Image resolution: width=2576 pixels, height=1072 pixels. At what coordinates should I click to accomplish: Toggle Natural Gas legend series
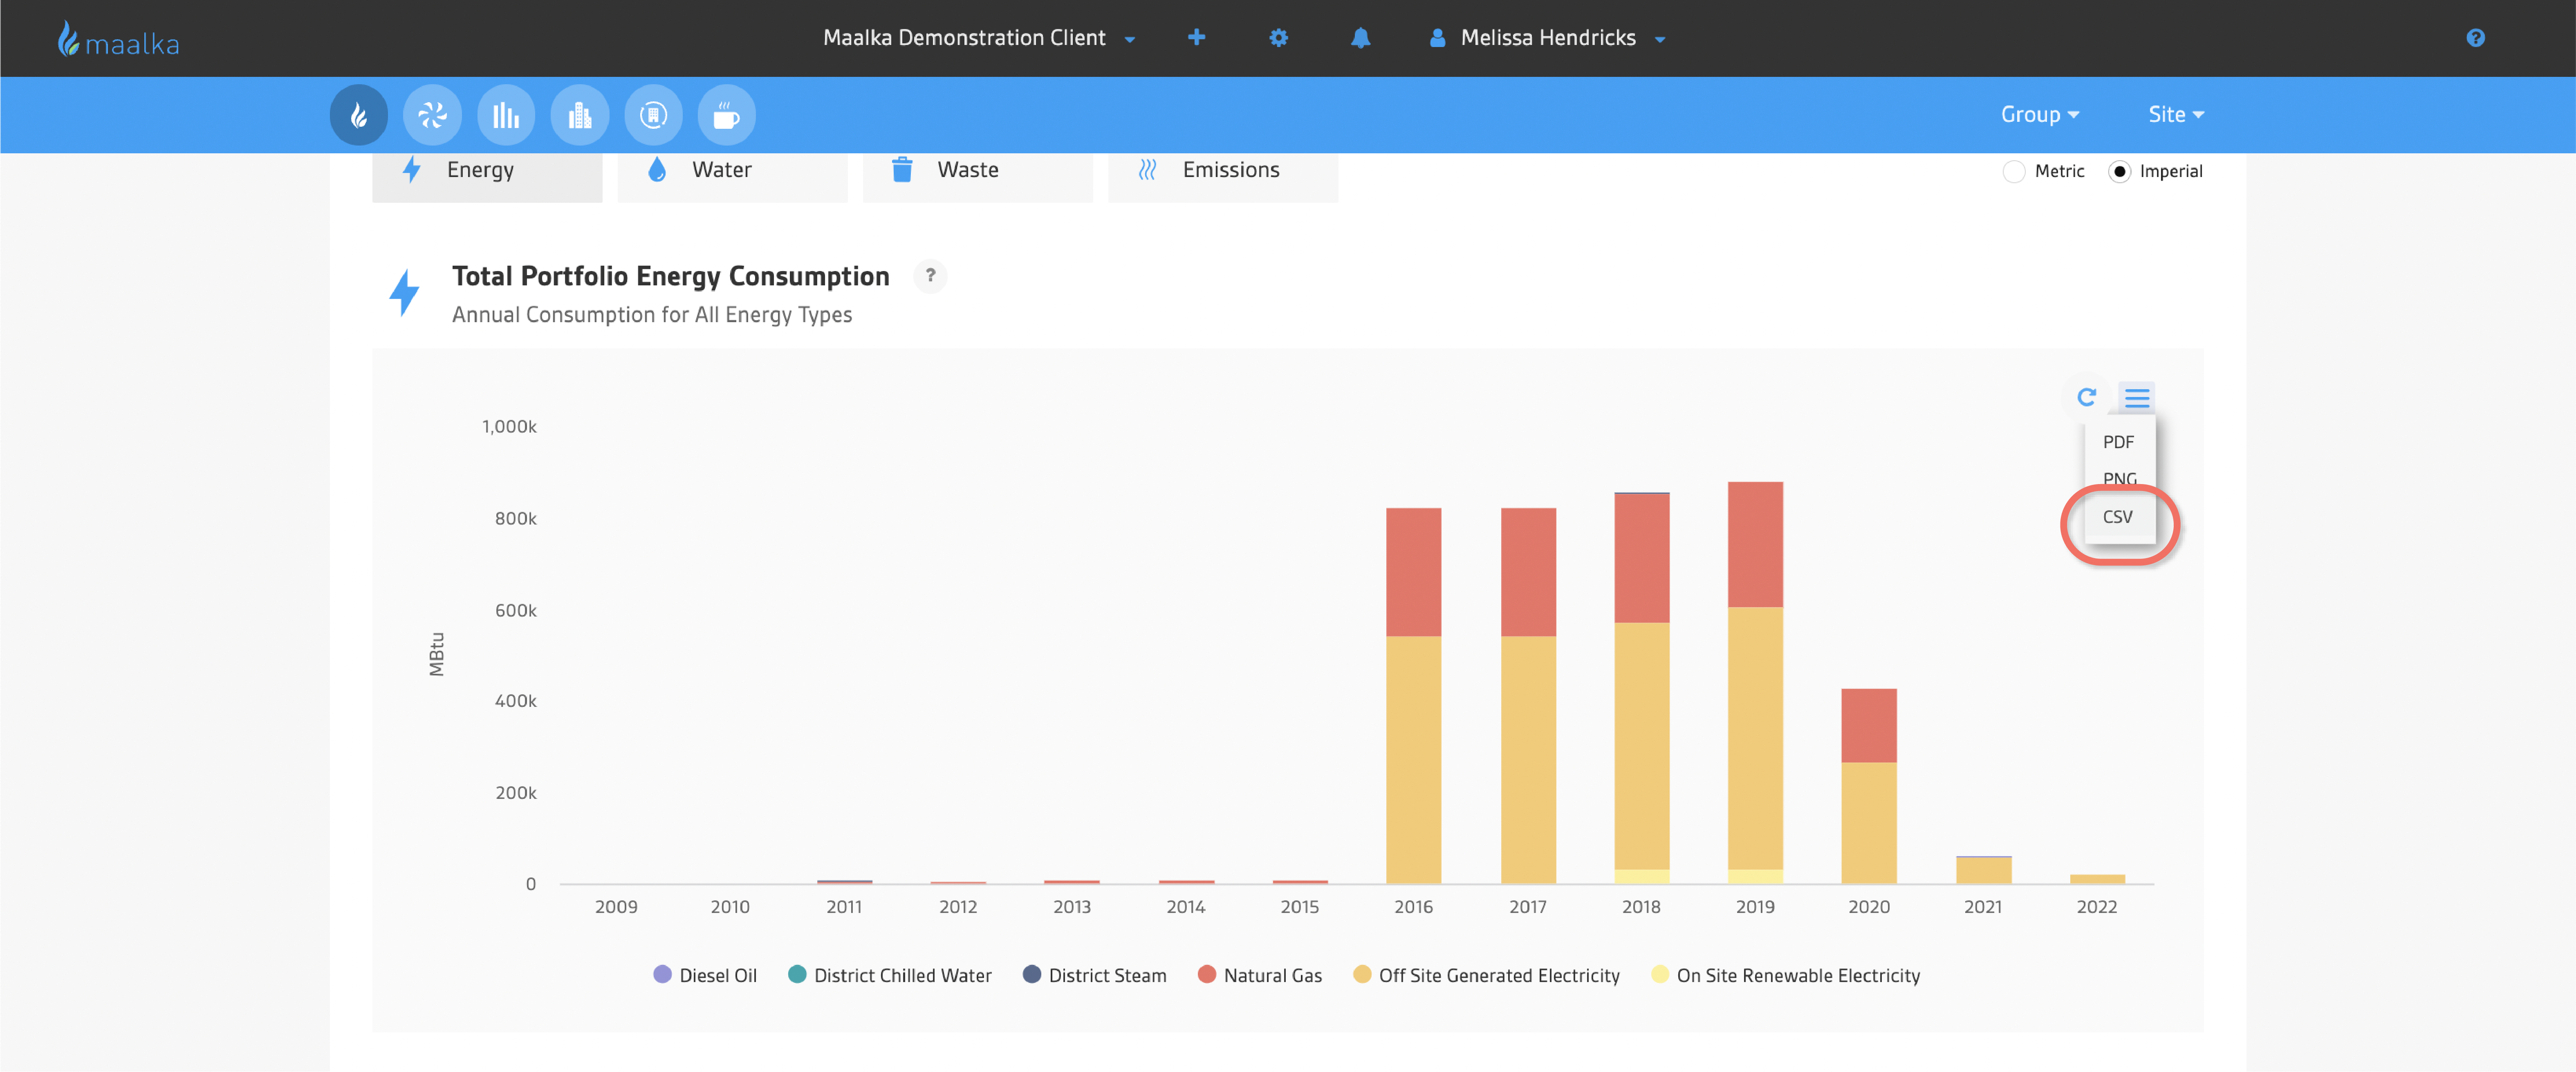pos(1260,975)
